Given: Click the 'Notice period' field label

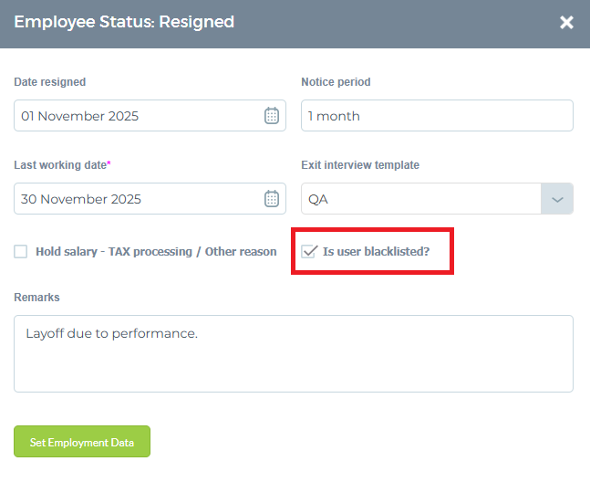Looking at the screenshot, I should pos(336,82).
